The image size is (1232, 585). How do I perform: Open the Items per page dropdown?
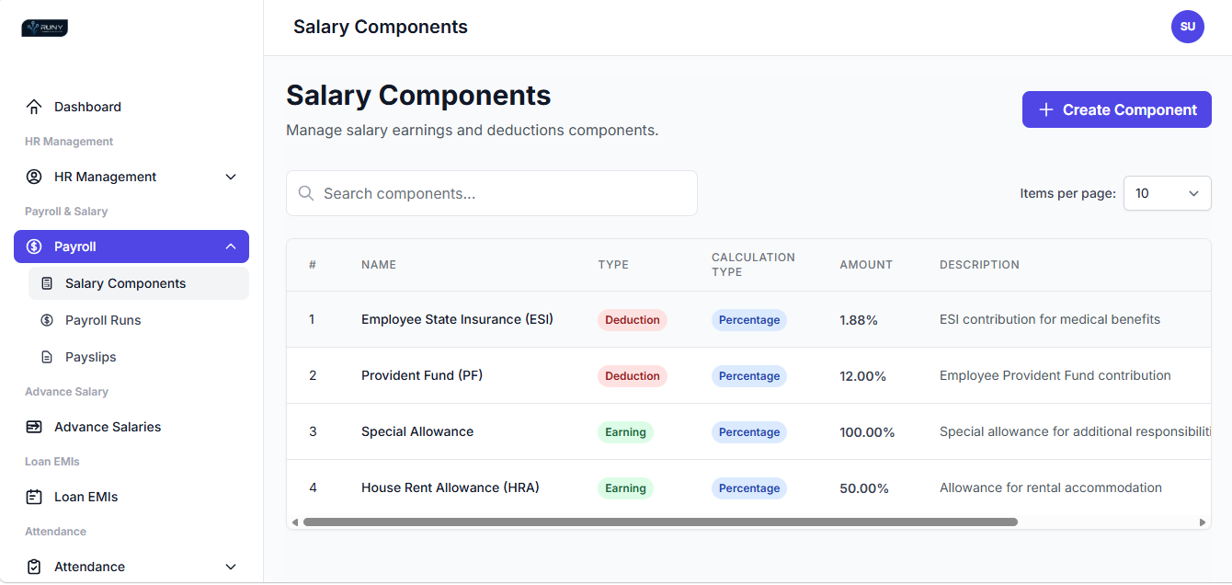tap(1168, 193)
